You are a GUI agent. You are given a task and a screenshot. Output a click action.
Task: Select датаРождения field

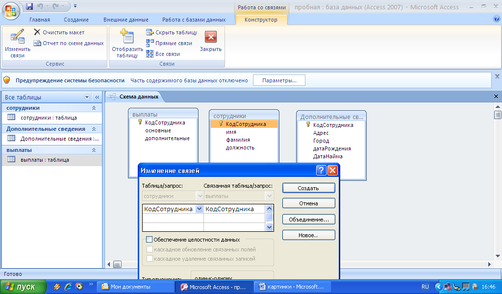coord(332,148)
